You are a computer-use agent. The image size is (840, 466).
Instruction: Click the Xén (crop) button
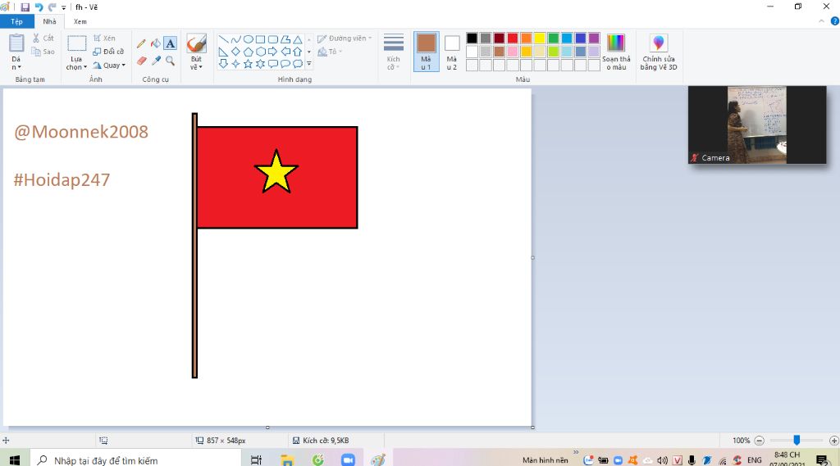tap(104, 38)
